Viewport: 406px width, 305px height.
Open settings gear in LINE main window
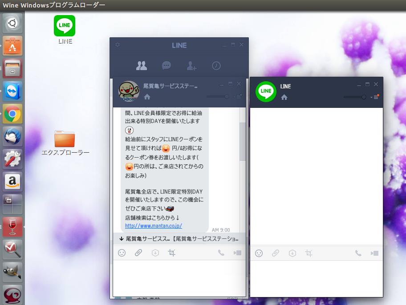(118, 45)
